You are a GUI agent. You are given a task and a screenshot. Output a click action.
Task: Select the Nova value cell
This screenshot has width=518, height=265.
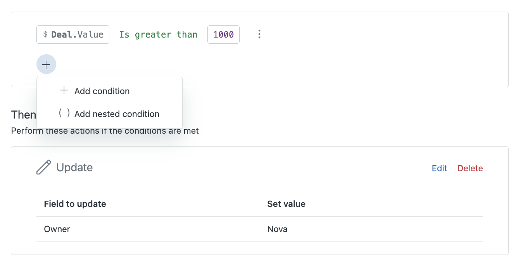(x=277, y=229)
